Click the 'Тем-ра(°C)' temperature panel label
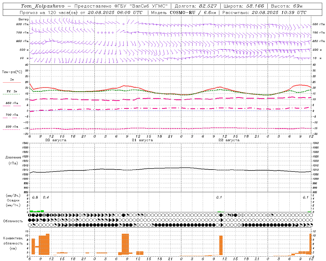Viewport: 326px width, 261px height. [12, 72]
